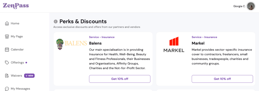The width and height of the screenshot is (259, 91).
Task: Open the Calendar icon in the sidebar
Action: pyautogui.click(x=7, y=50)
